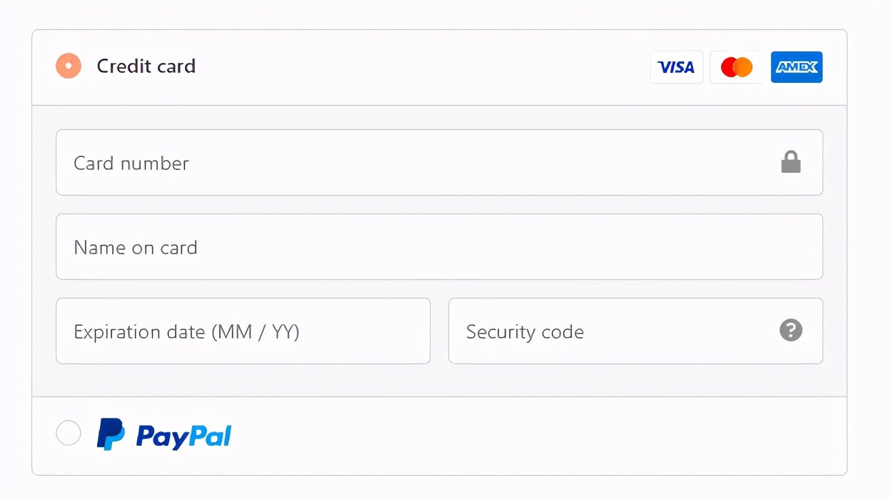Click the PayPal double-P logo symbol

coord(111,434)
